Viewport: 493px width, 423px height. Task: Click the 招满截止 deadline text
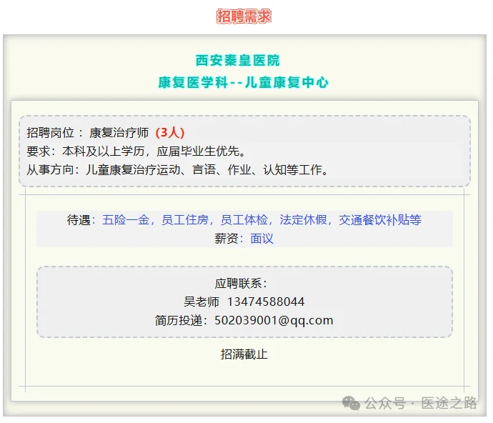[x=244, y=354]
